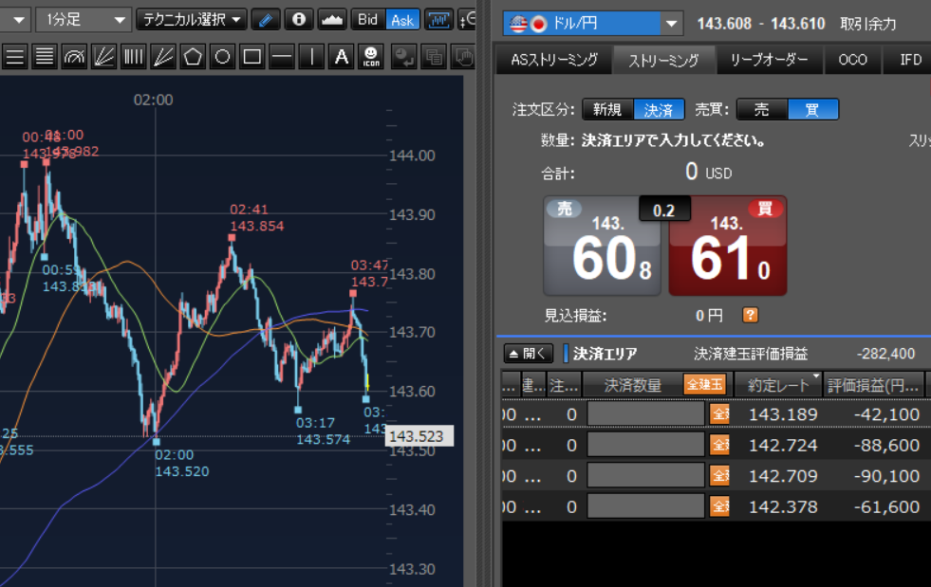The image size is (931, 587).
Task: Click the clock undo history icon
Action: point(404,58)
